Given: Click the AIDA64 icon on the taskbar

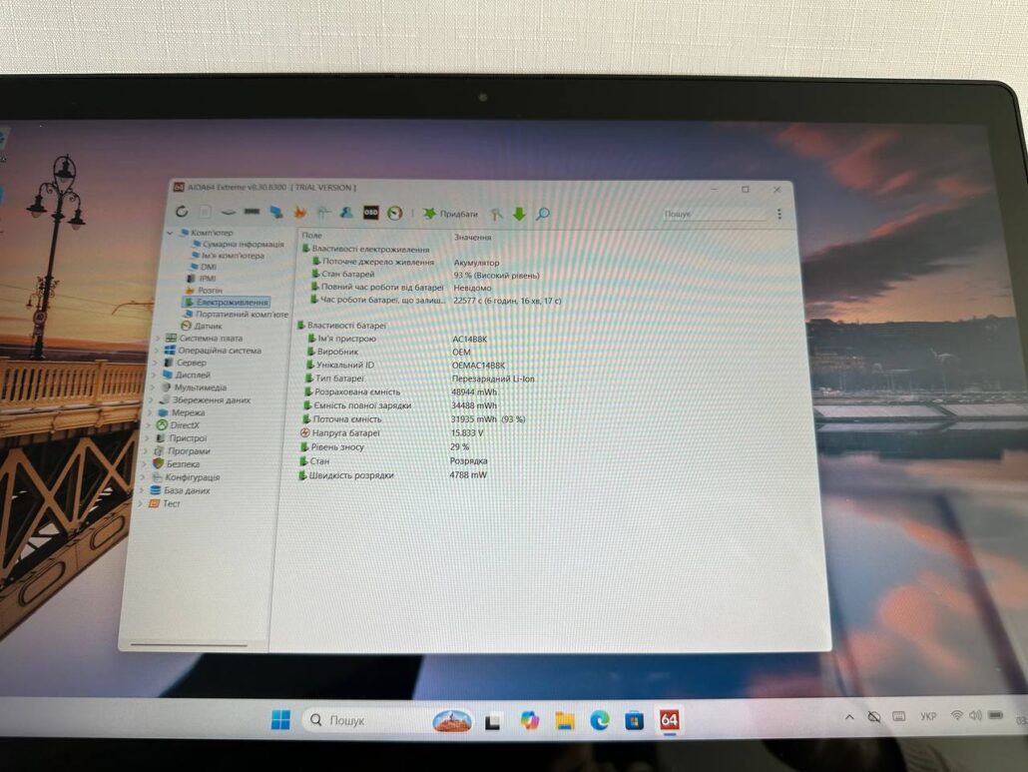Looking at the screenshot, I should point(669,720).
